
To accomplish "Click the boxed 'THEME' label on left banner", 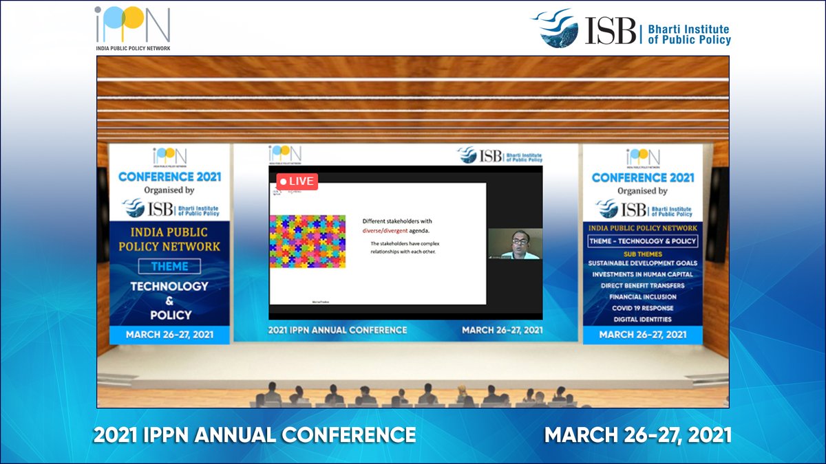I will (x=169, y=266).
